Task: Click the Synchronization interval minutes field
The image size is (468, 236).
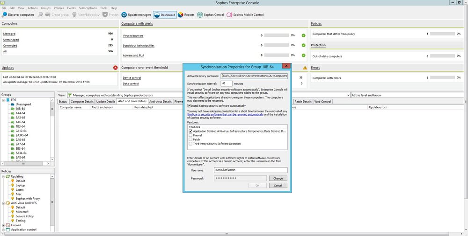Action: pos(227,83)
